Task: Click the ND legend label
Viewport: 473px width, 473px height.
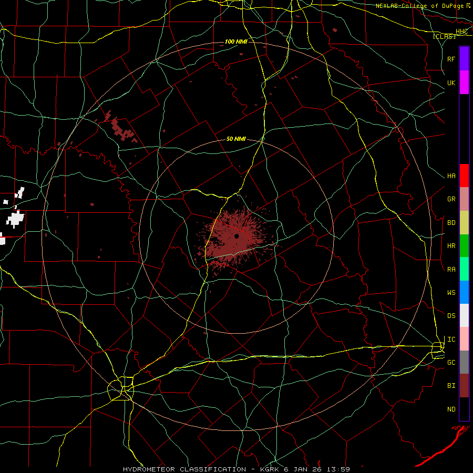Action: 451,409
